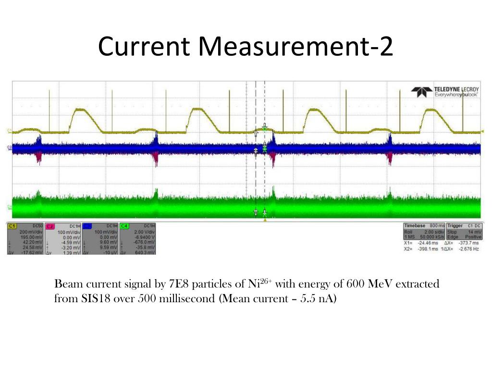
Task: Click the C1 200 mV/div value
Action: coord(31,232)
